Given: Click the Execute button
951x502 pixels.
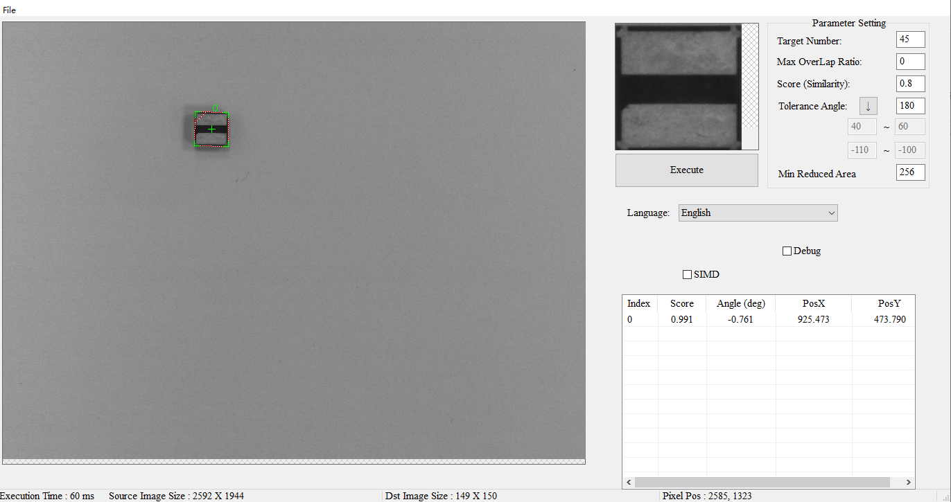Looking at the screenshot, I should coord(686,170).
